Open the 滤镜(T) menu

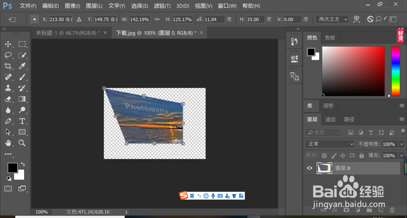point(162,6)
